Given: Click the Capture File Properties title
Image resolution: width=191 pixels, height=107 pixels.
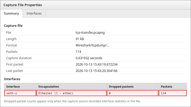Looking at the screenshot, I should (x=23, y=5).
